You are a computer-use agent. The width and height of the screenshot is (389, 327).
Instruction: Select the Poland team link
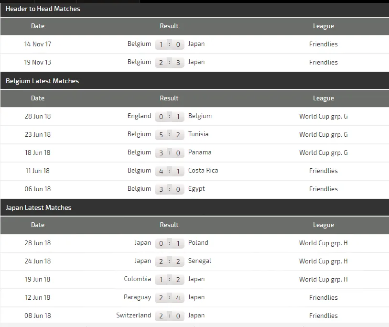click(x=198, y=243)
